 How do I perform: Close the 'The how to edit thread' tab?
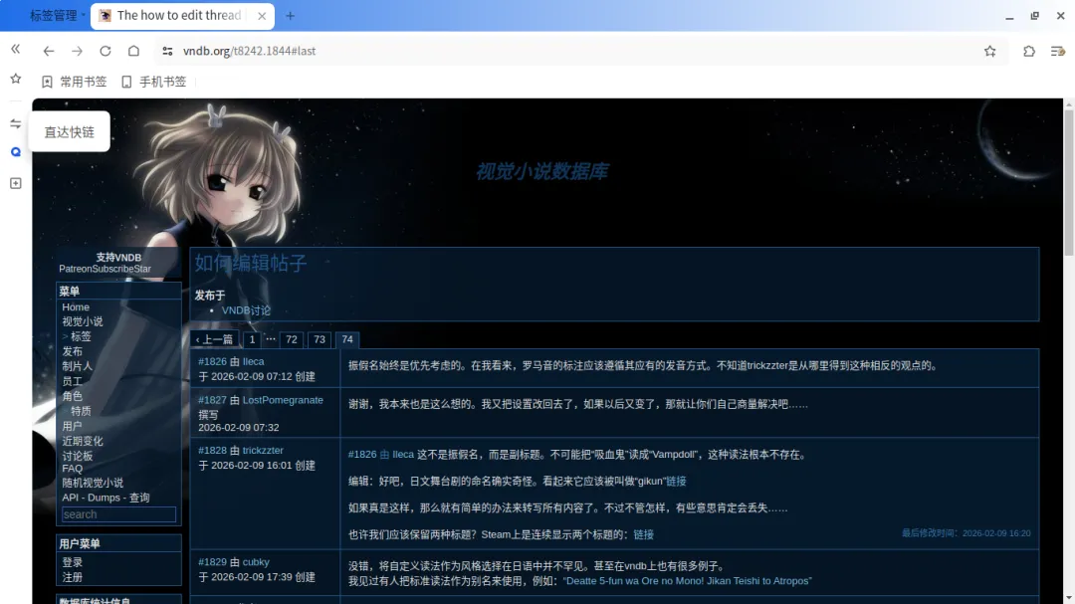pos(262,16)
